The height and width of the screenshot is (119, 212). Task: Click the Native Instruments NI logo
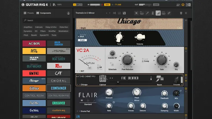click(x=188, y=5)
